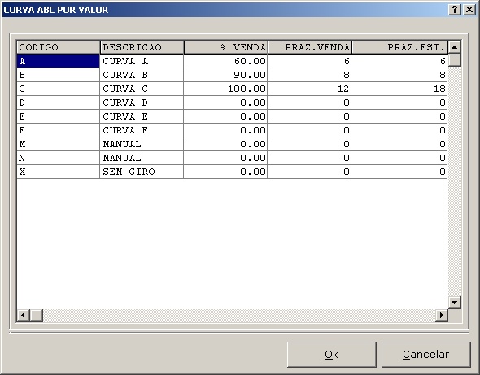This screenshot has width=480, height=375.
Task: Click PRAZ.EST. value 18 in row C
Action: pos(399,89)
